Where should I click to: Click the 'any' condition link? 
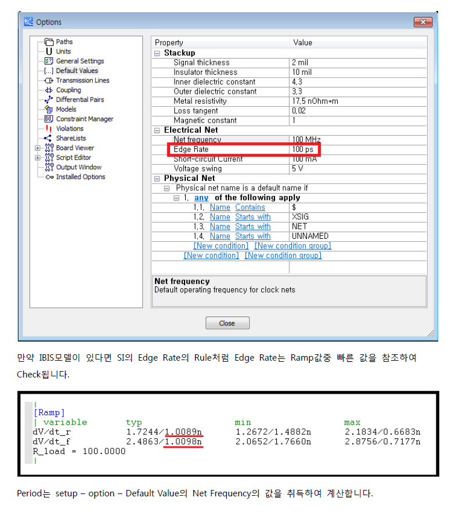coord(201,198)
